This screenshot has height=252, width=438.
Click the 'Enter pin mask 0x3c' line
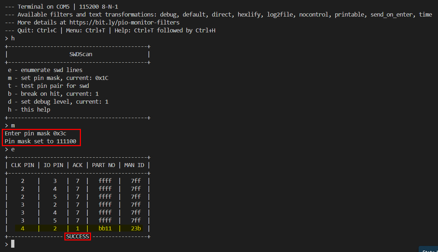point(36,133)
